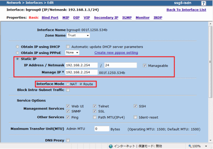
Task: Click the scrollbar up arrow
Action: click(210, 24)
